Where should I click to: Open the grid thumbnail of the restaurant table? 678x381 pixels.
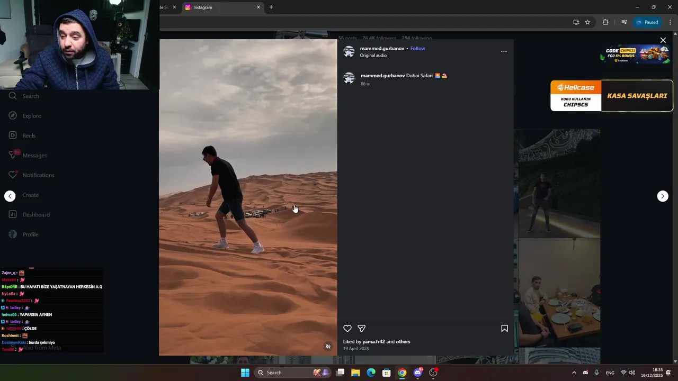tap(559, 292)
